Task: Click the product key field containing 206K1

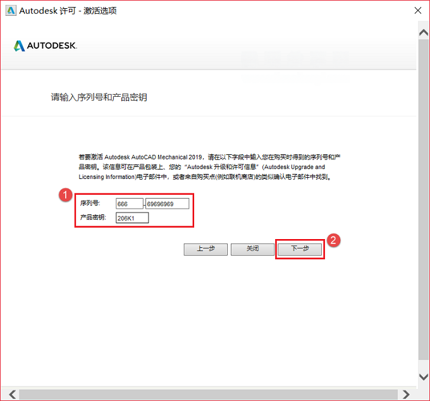Action: pyautogui.click(x=132, y=218)
